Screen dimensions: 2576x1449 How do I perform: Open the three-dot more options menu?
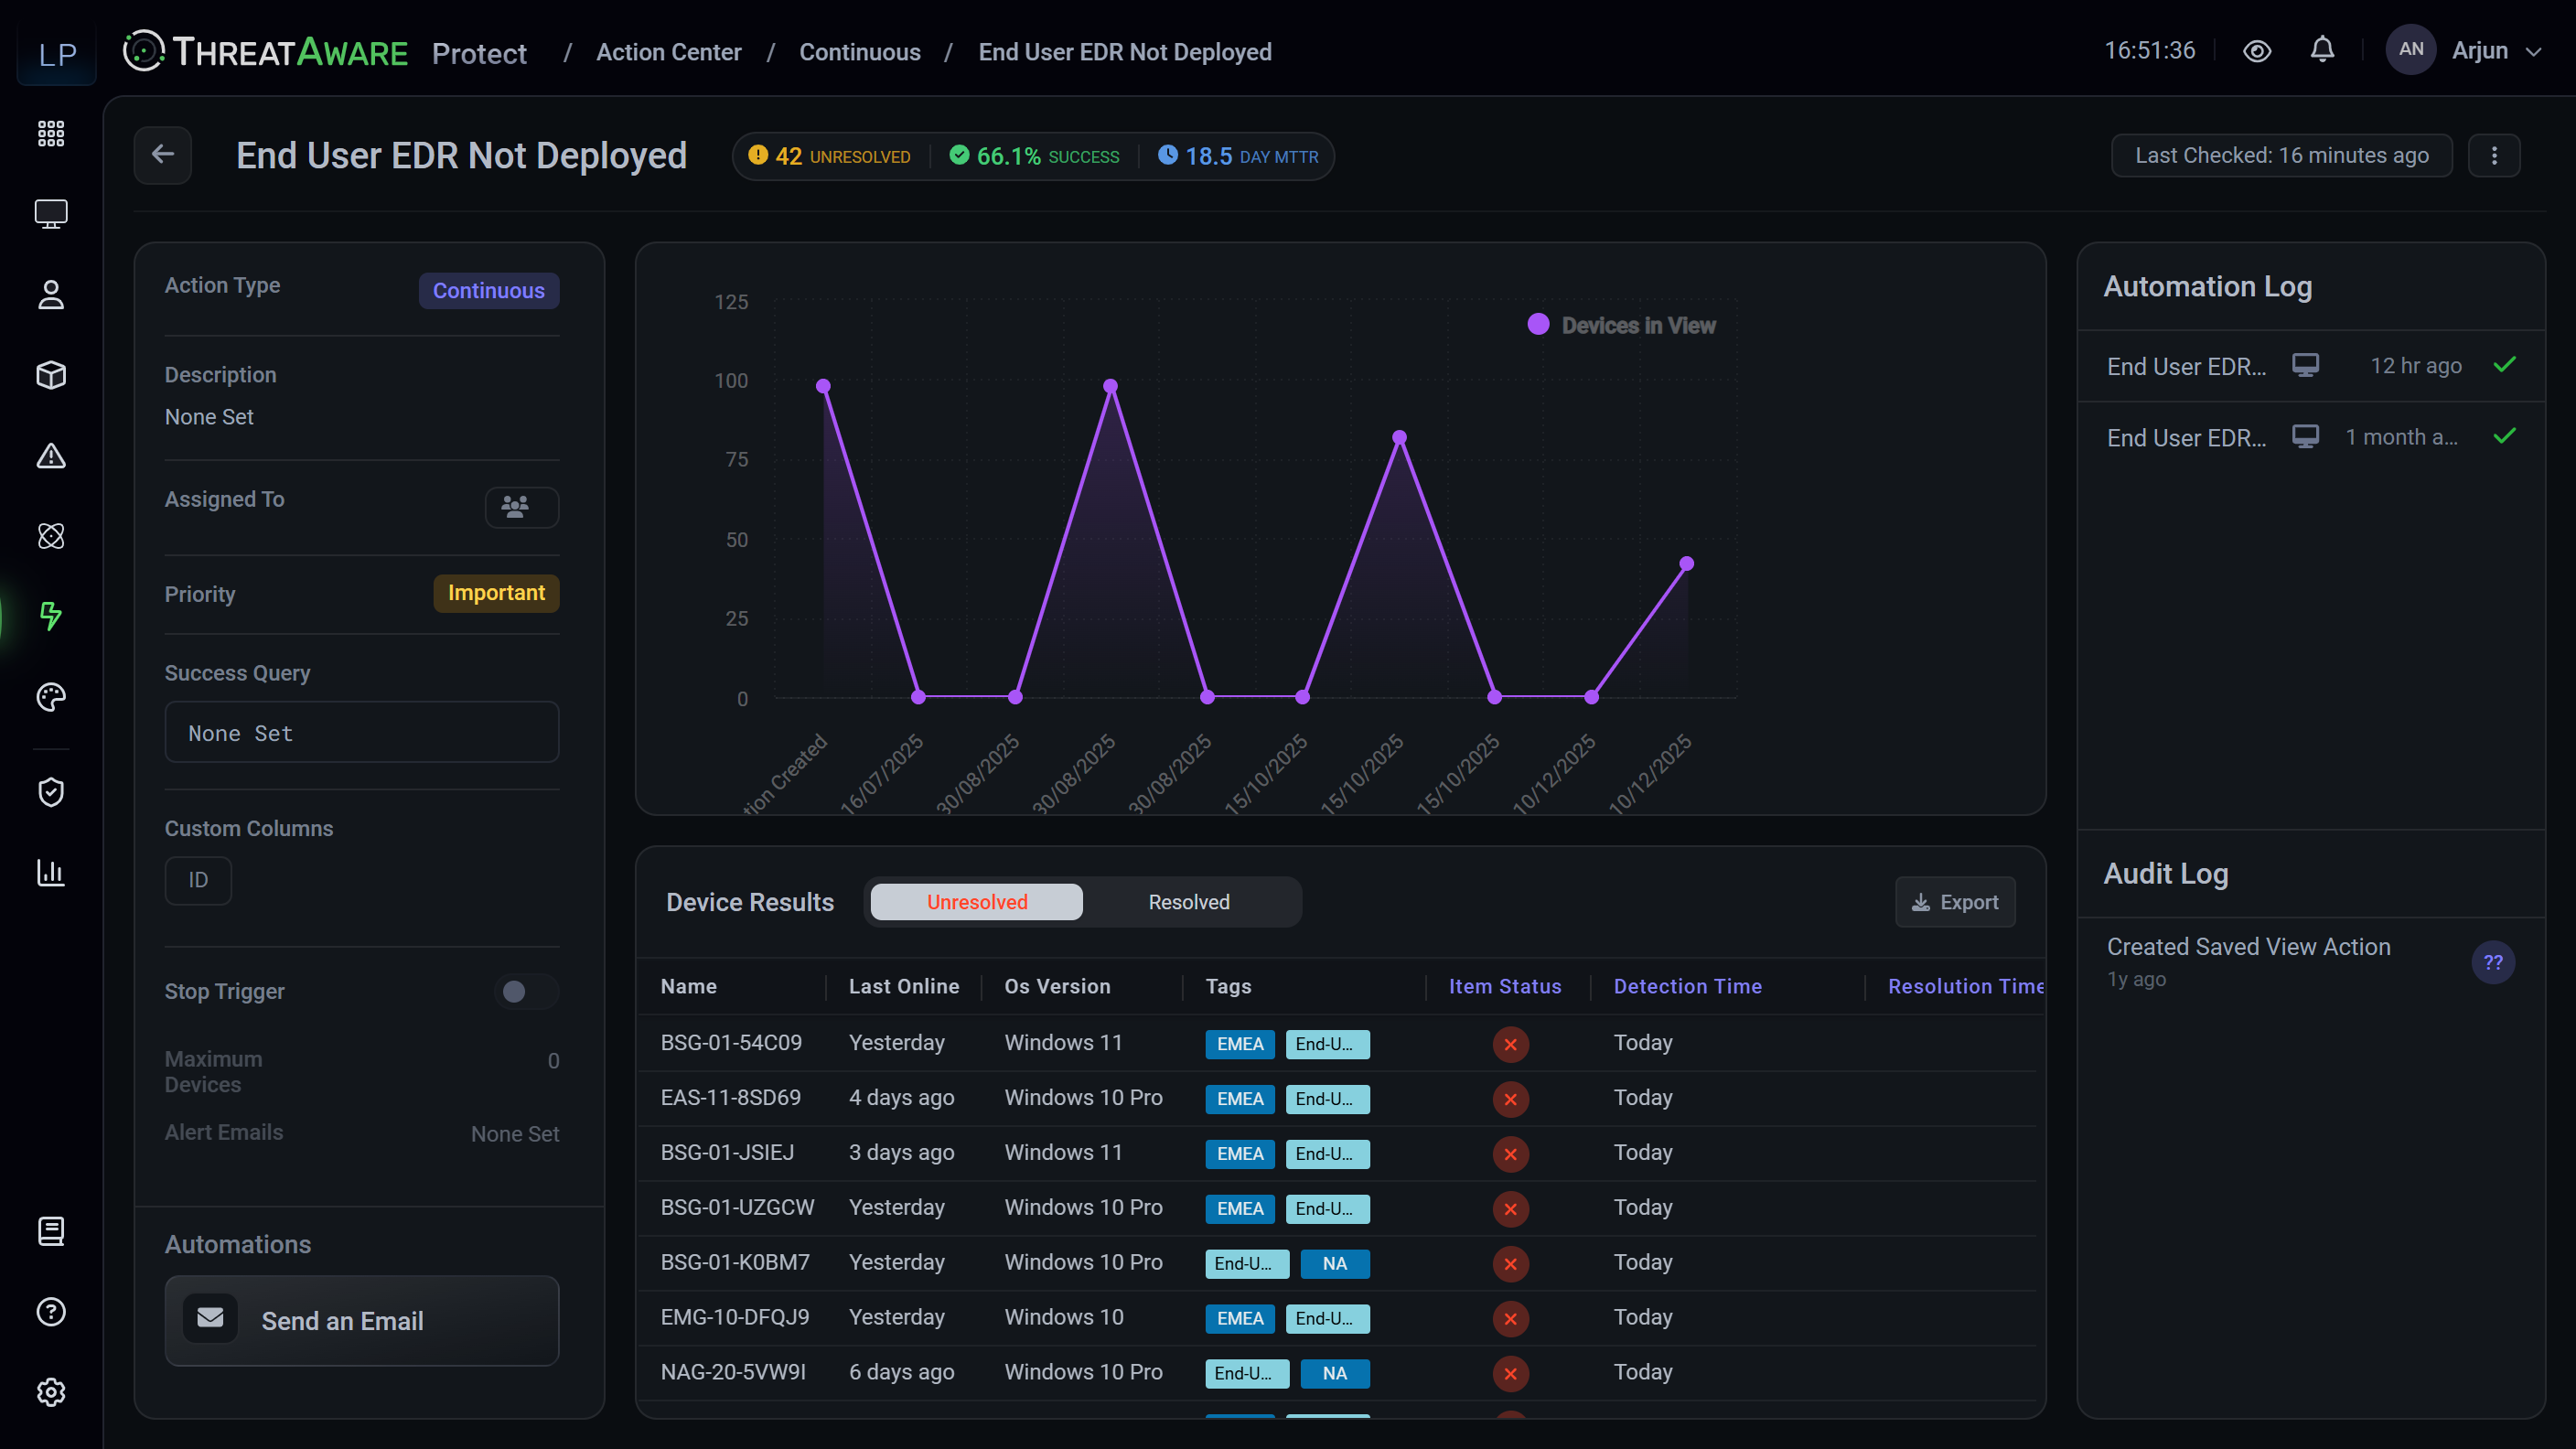(2494, 155)
